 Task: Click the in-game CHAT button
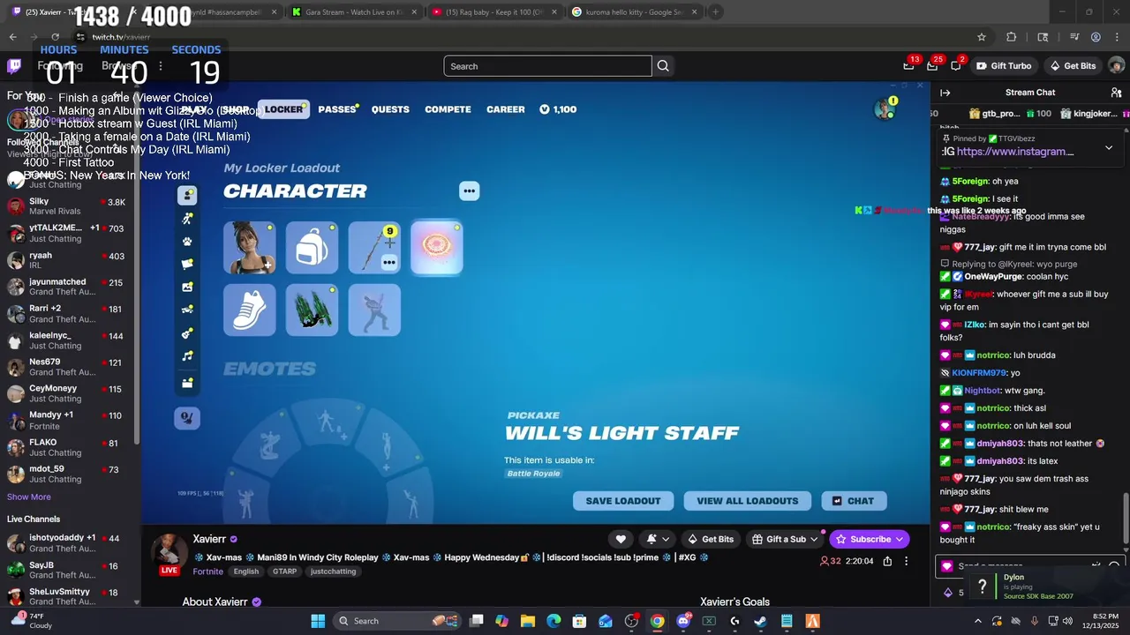tap(854, 501)
